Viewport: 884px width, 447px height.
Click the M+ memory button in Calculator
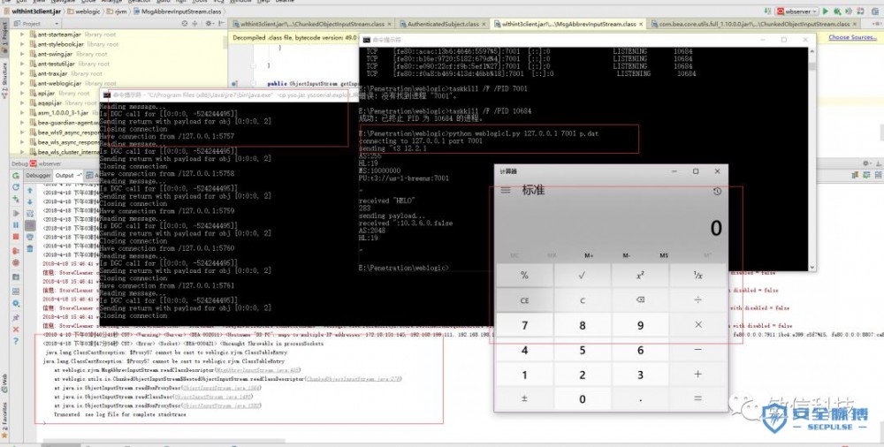point(589,255)
